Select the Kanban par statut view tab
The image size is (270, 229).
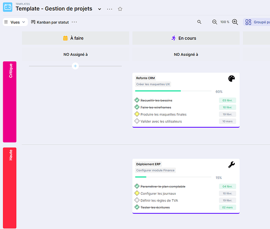click(50, 22)
